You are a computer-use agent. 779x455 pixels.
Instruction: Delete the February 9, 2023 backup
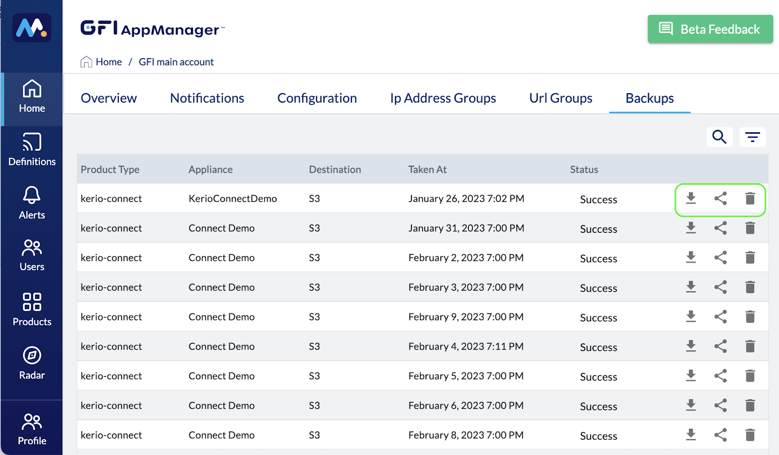coord(750,317)
